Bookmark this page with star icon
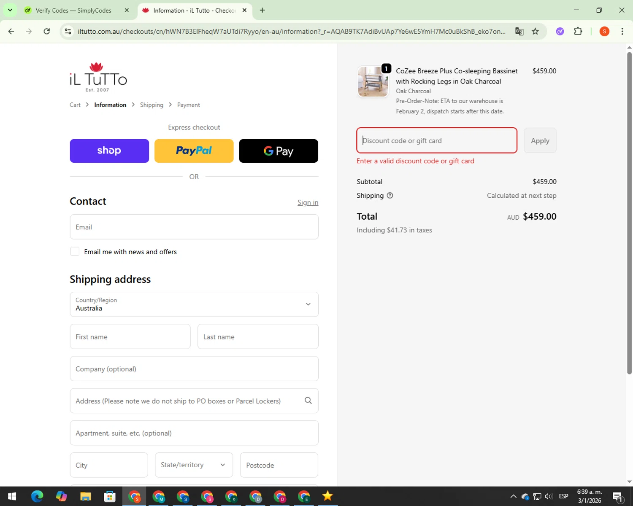 [x=535, y=31]
